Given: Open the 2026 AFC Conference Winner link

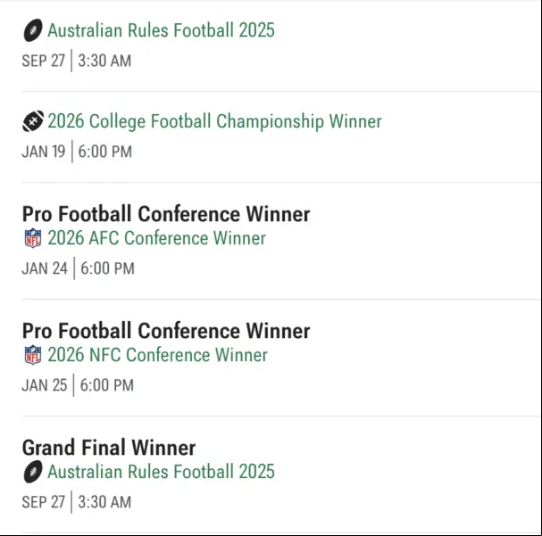Looking at the screenshot, I should pos(156,238).
